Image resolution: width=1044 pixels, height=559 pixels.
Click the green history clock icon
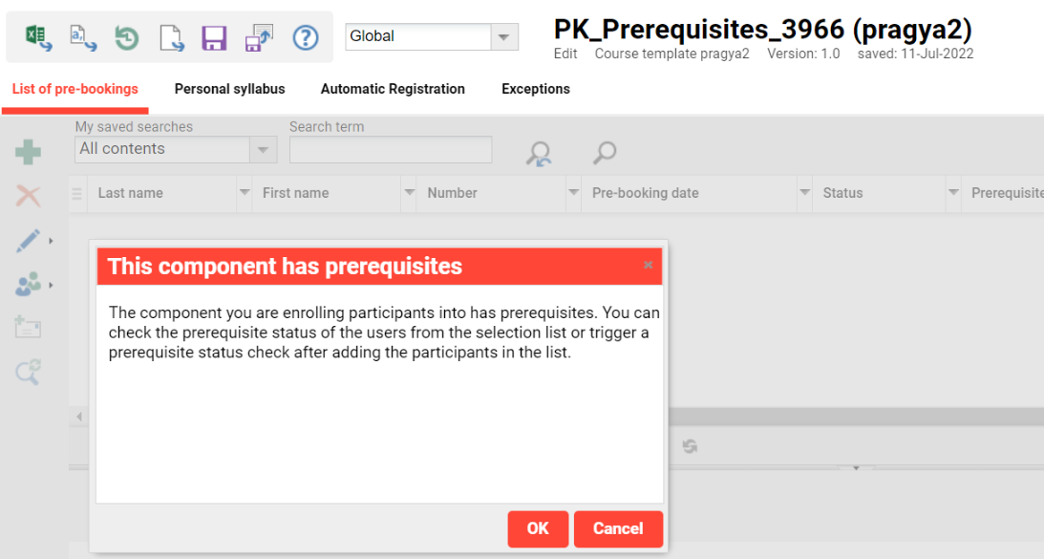[x=127, y=37]
